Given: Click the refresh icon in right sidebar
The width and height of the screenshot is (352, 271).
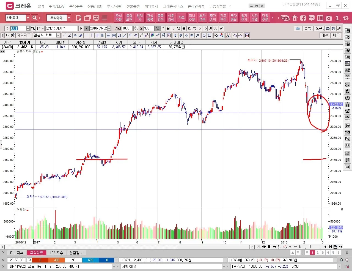Looking at the screenshot, I should [348, 91].
